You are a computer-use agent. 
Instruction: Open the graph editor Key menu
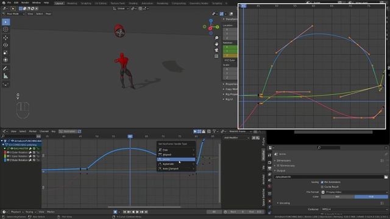coord(54,131)
